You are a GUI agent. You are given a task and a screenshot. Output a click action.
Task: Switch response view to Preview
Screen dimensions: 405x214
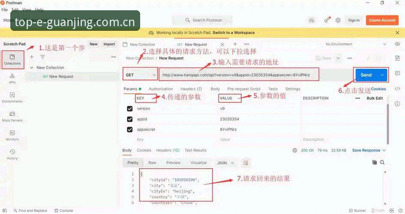coord(173,163)
